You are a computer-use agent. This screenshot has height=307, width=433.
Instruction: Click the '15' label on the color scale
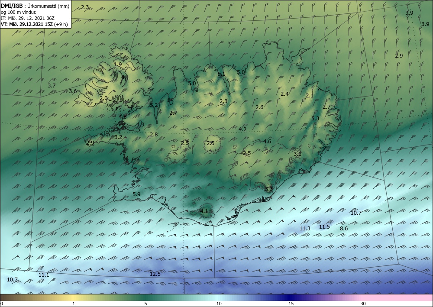tap(291, 304)
